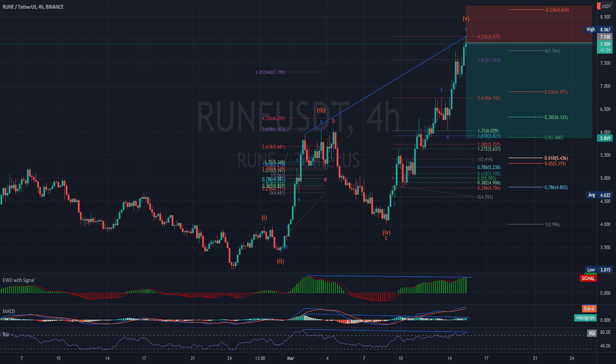Click the RUNE / TetherUS symbol title
Viewport: 616px width, 364px height.
pos(33,7)
